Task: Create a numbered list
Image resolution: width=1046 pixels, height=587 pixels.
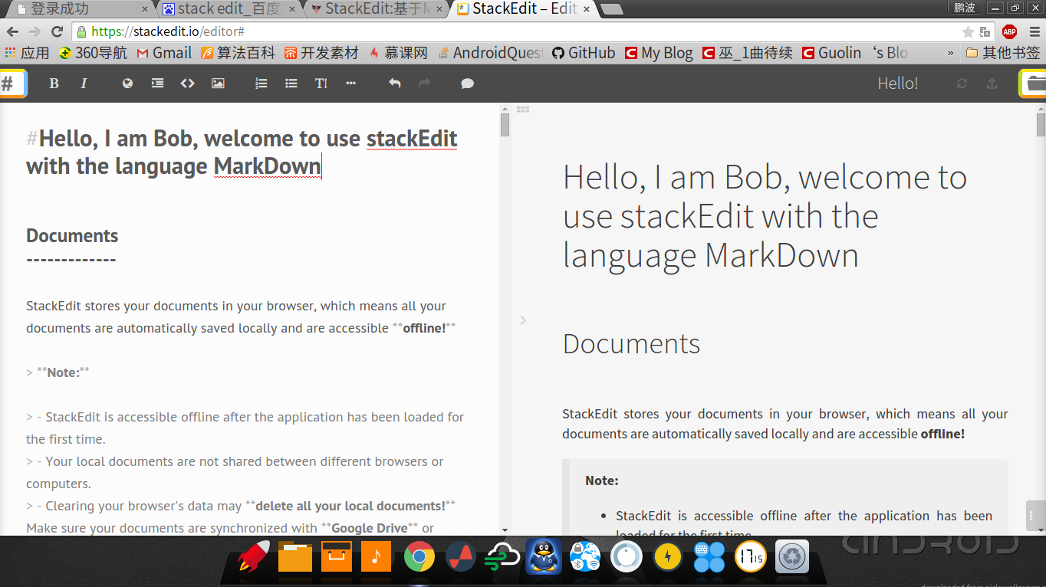Action: tap(261, 84)
